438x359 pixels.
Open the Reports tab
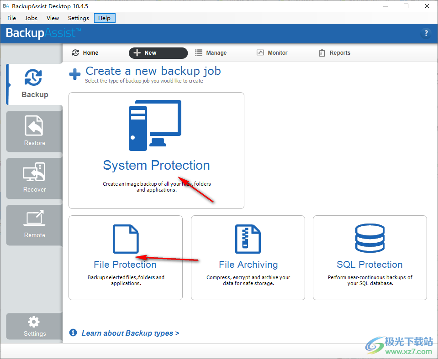pos(334,53)
